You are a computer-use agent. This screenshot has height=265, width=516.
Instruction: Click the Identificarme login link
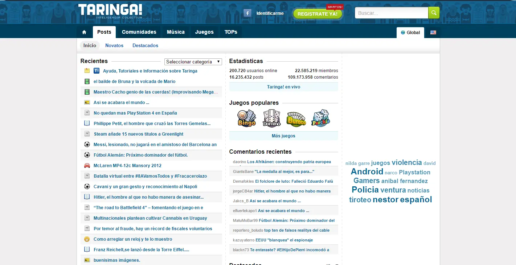(x=270, y=13)
